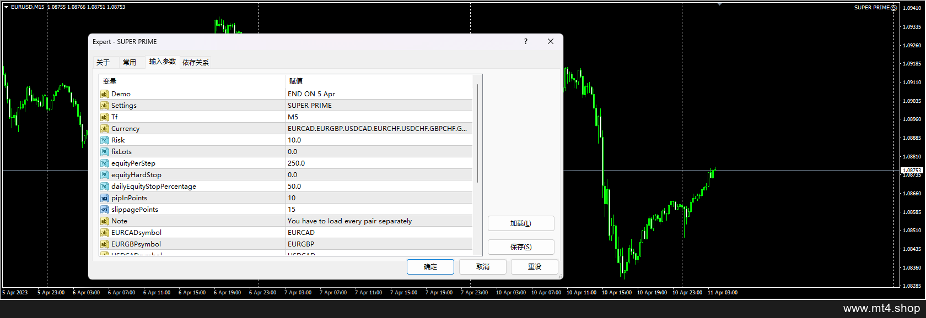Click the equityPerStep variable name
Viewport: 926px width, 318px height.
(133, 163)
